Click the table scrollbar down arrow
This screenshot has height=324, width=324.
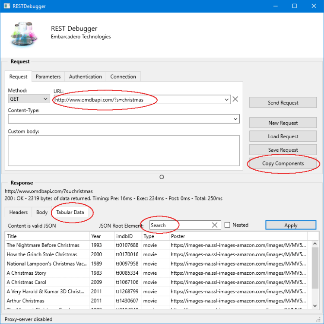pyautogui.click(x=315, y=306)
